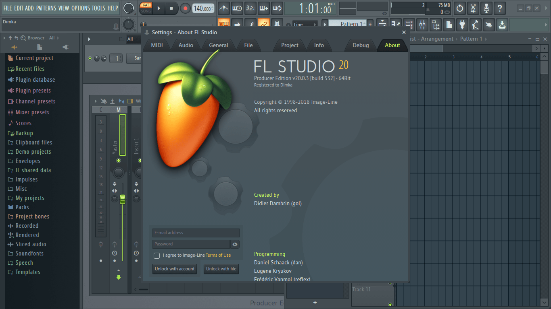Click the Password input field
551x309 pixels.
click(191, 244)
